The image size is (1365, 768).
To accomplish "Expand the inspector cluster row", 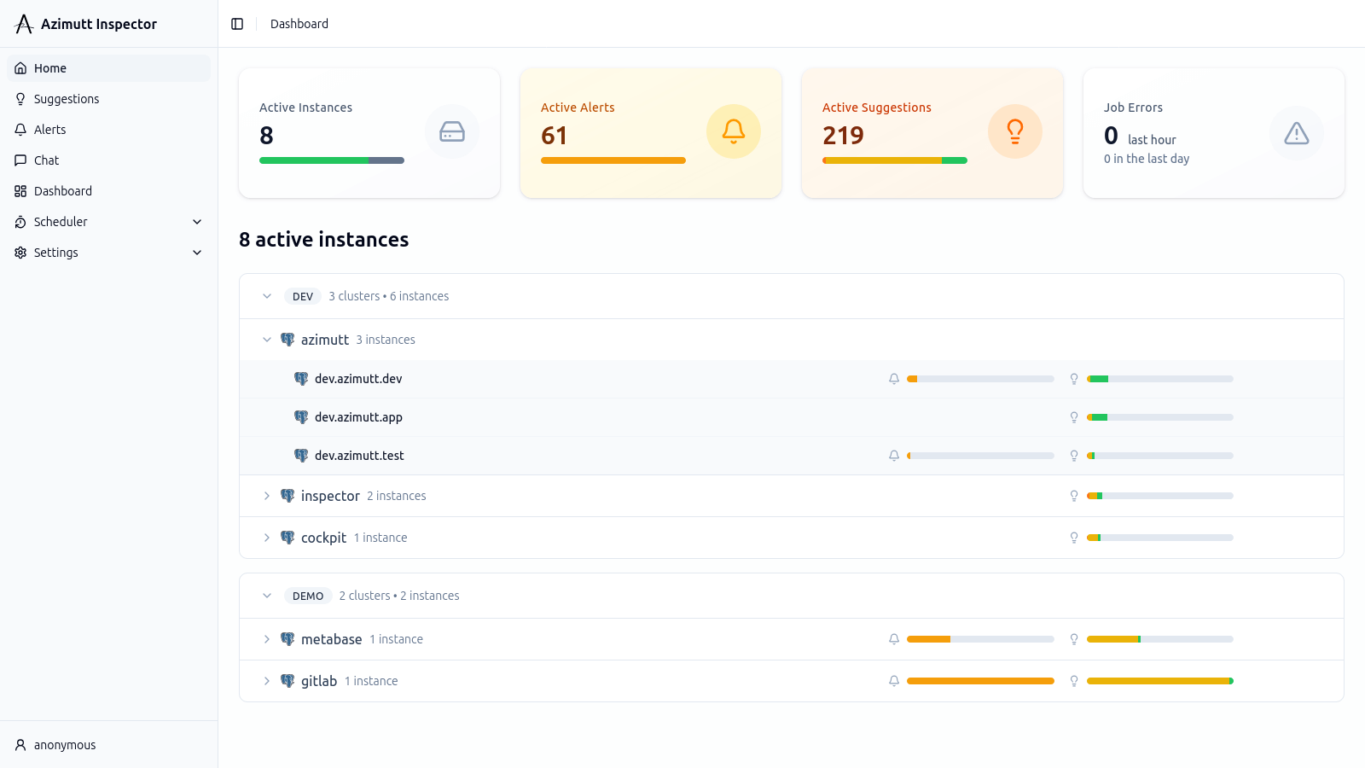I will pos(266,495).
